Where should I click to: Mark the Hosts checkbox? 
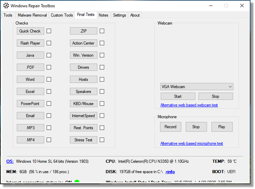tap(102, 79)
